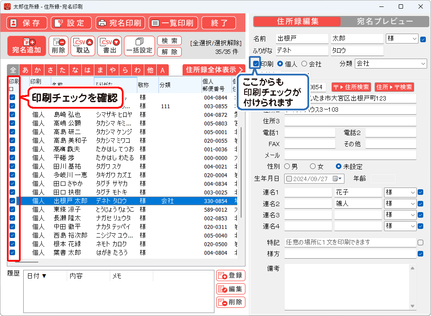Switch to 宛名プレビュー tab
The width and height of the screenshot is (431, 316).
(384, 22)
